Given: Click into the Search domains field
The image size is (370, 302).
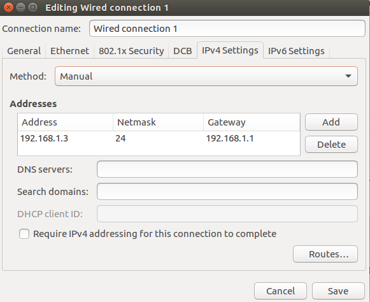Looking at the screenshot, I should click(227, 192).
